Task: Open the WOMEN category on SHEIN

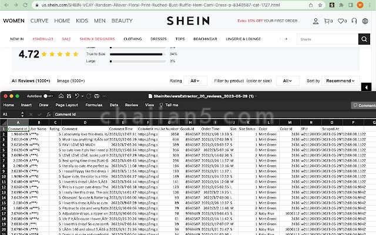Action: 14,21
